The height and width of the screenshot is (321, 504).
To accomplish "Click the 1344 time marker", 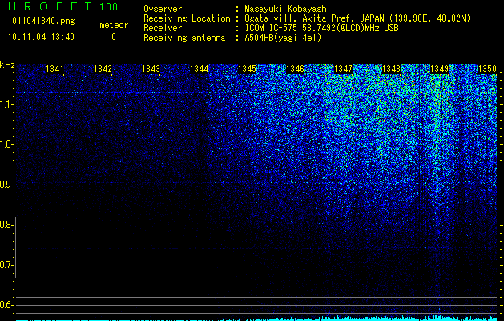I will point(200,69).
